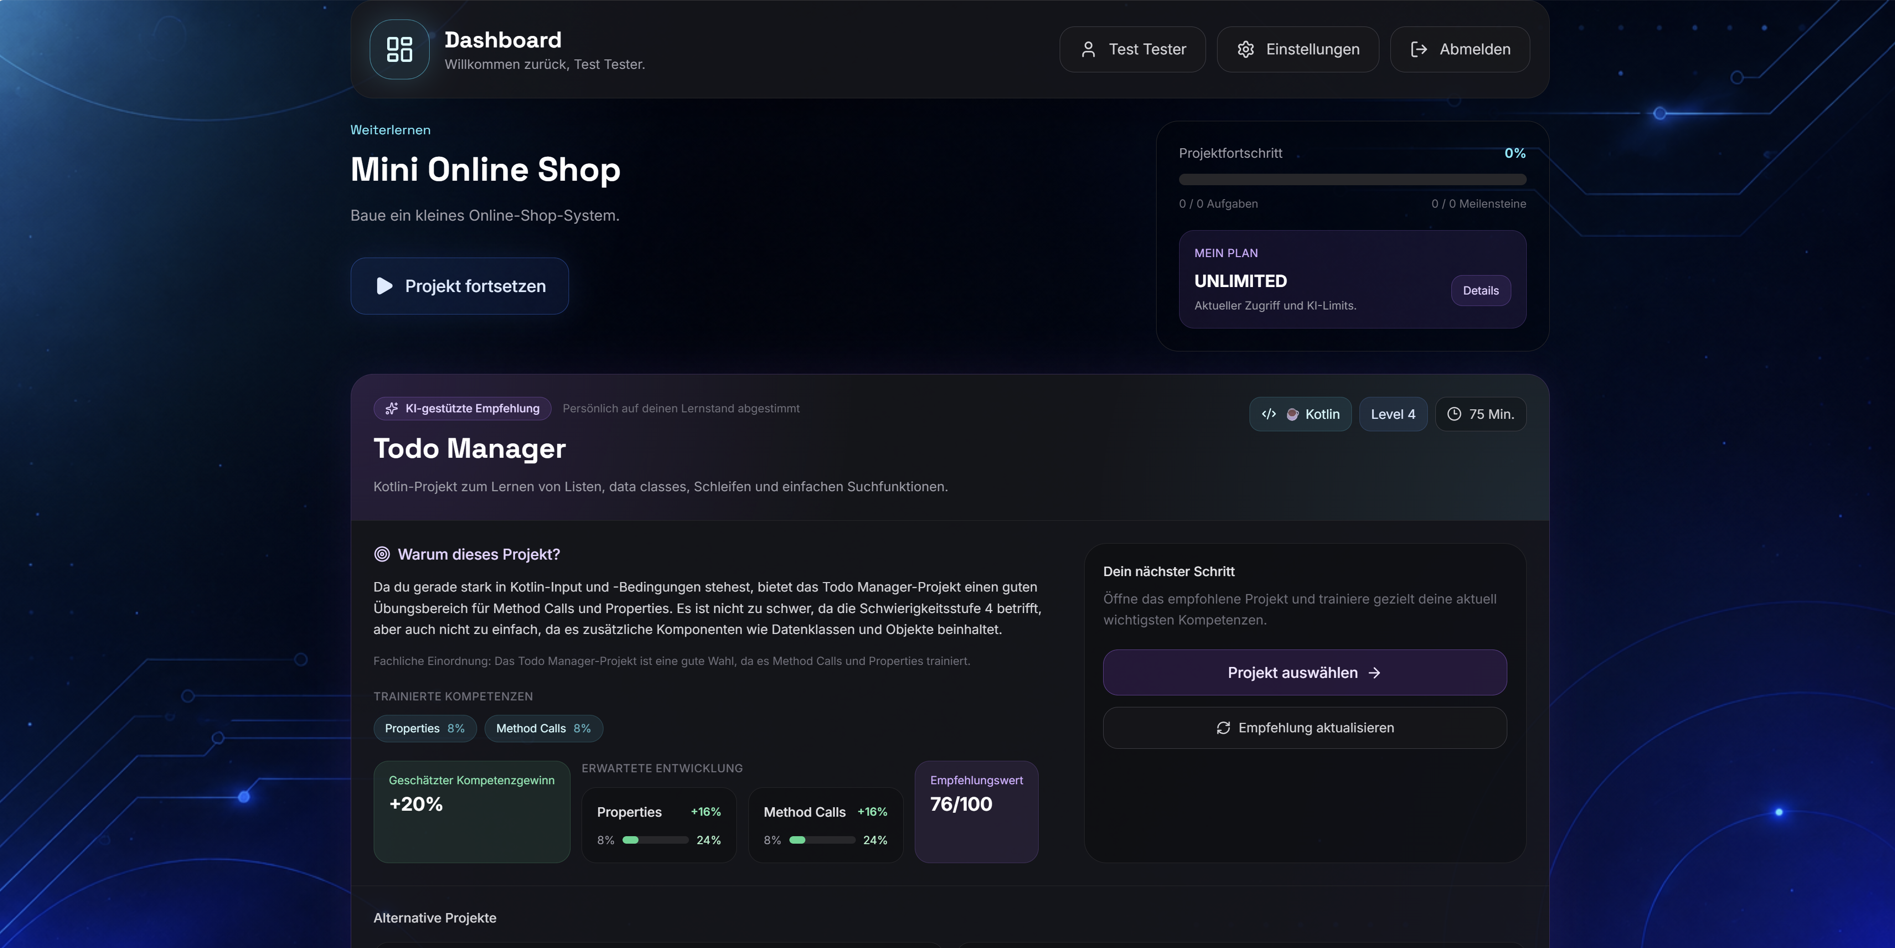Open the Test Tester profile button
Image resolution: width=1895 pixels, height=948 pixels.
1132,49
